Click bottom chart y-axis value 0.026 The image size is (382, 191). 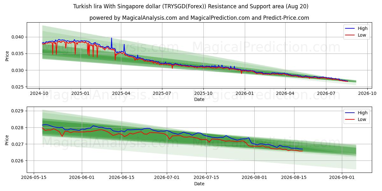18,160
